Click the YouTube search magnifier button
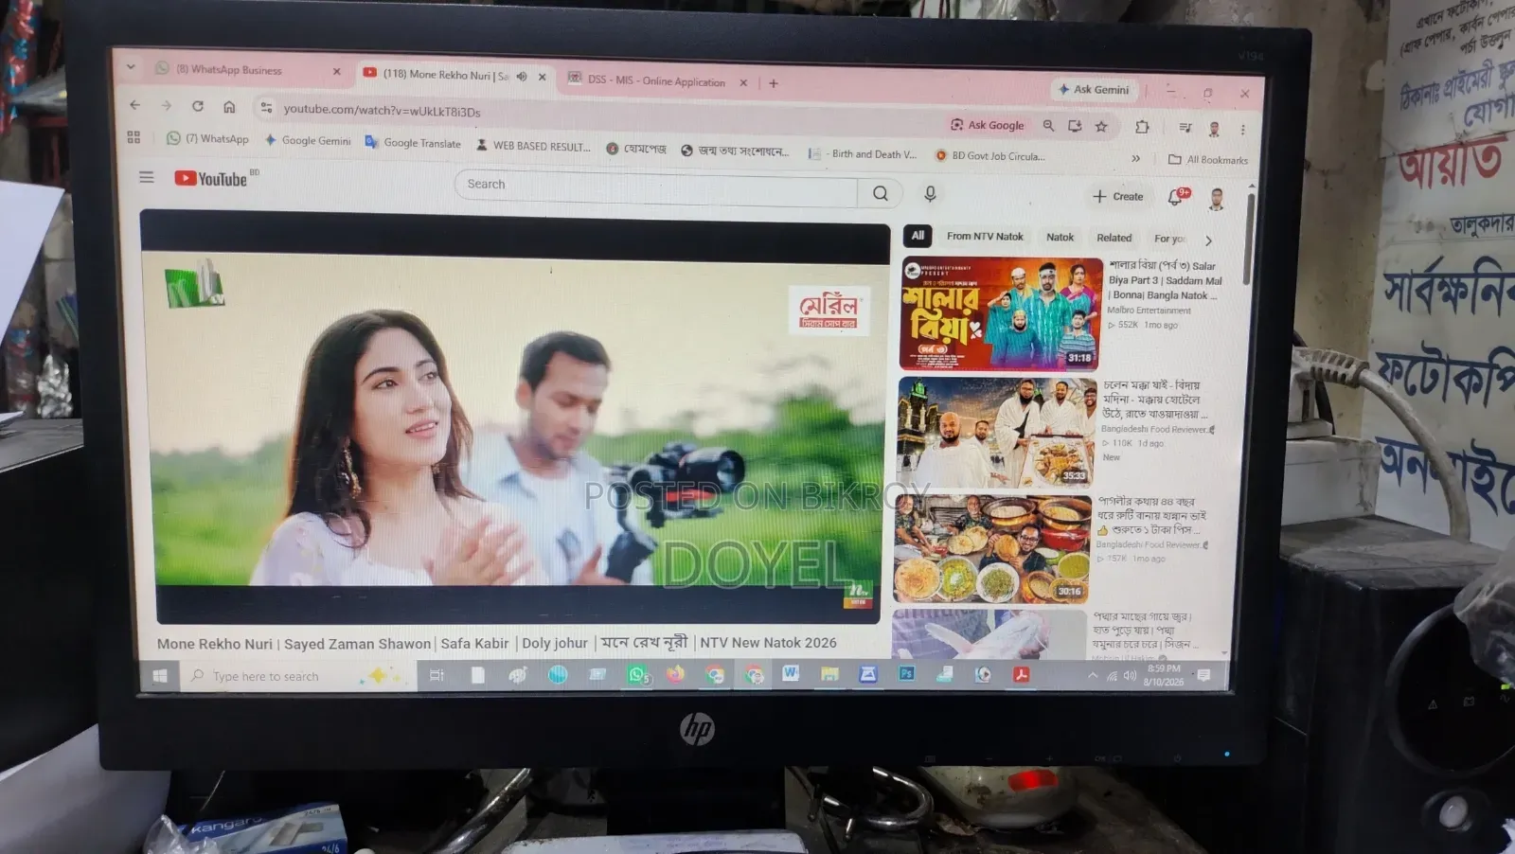The image size is (1515, 854). 881,193
